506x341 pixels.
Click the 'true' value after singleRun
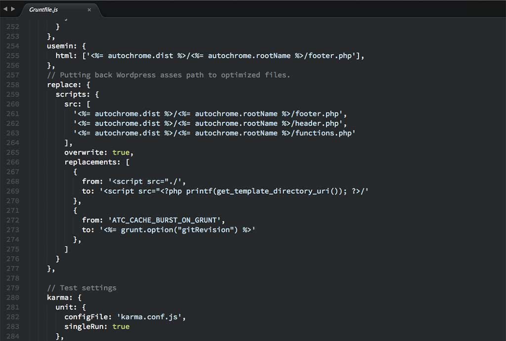[121, 327]
